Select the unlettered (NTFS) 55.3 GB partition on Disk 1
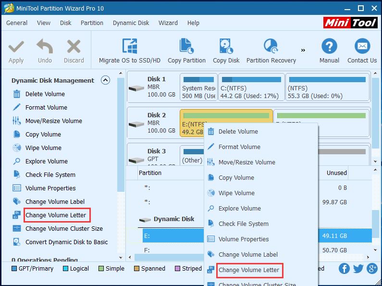 [x=327, y=87]
